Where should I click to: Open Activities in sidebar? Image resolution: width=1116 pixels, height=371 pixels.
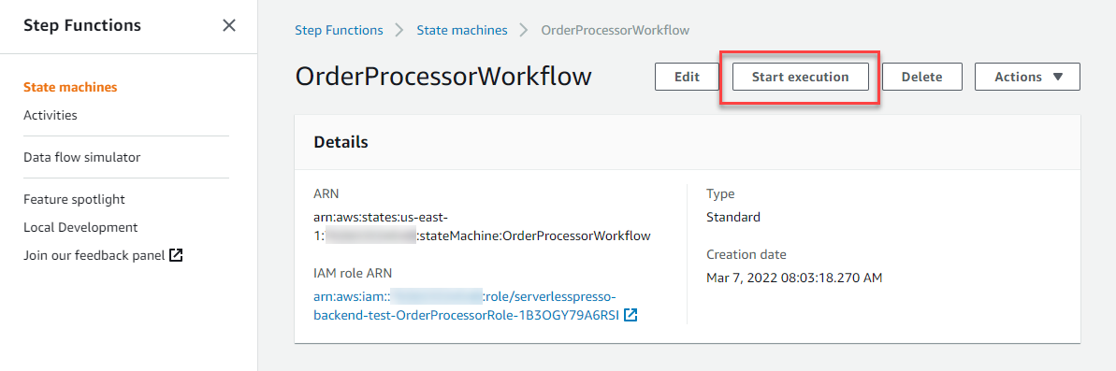pos(51,115)
